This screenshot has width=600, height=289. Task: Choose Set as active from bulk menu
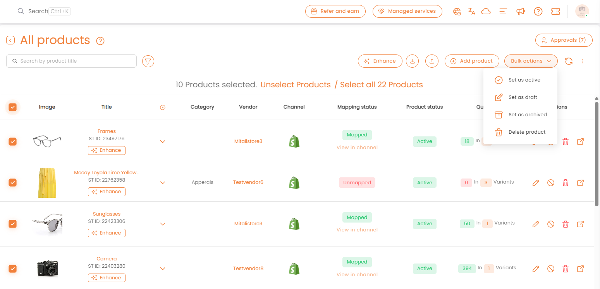[520, 80]
